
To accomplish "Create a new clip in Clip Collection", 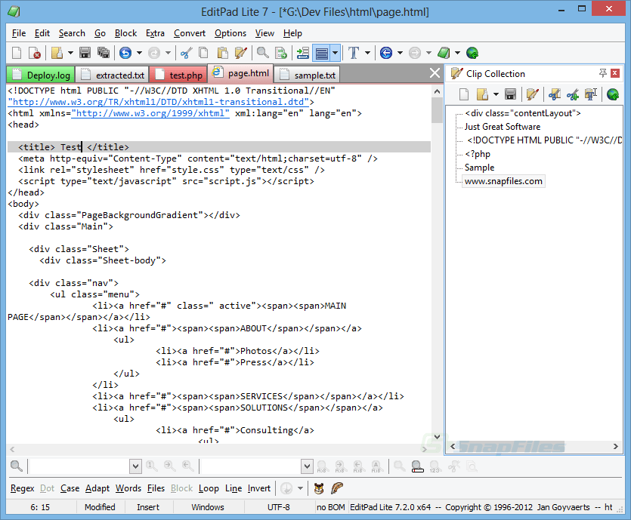I will (463, 93).
